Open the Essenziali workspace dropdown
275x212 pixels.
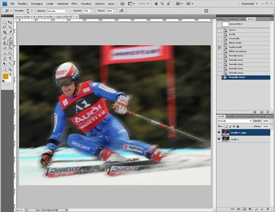(250, 4)
